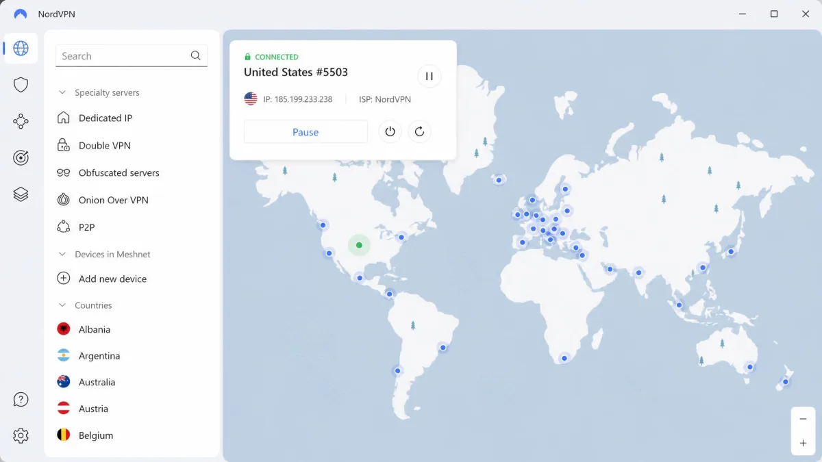822x462 pixels.
Task: Maximize the NordVPN window
Action: coord(773,14)
